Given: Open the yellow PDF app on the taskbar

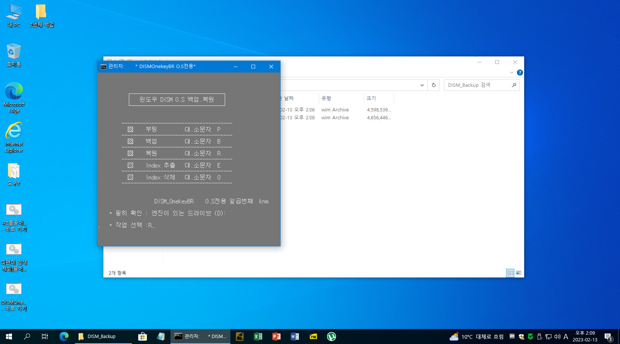Looking at the screenshot, I should (313, 337).
